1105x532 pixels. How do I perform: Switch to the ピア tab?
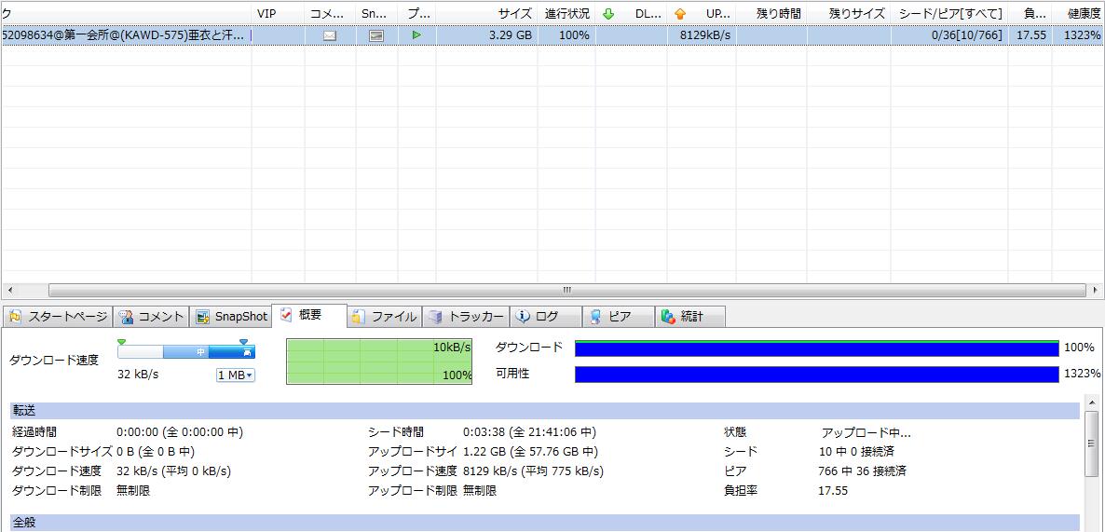[x=620, y=317]
